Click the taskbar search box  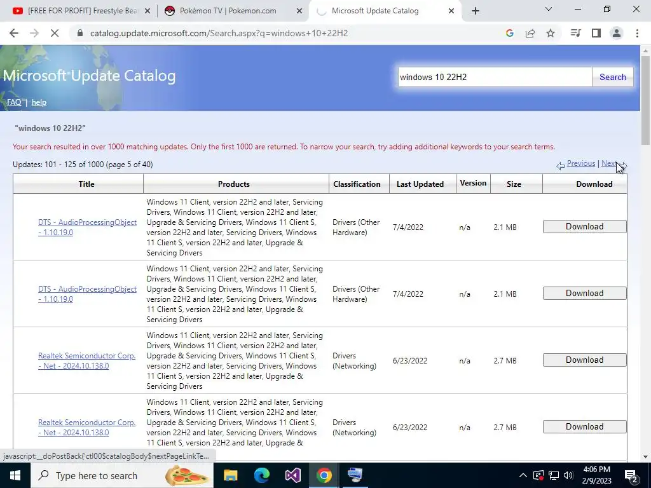(121, 475)
